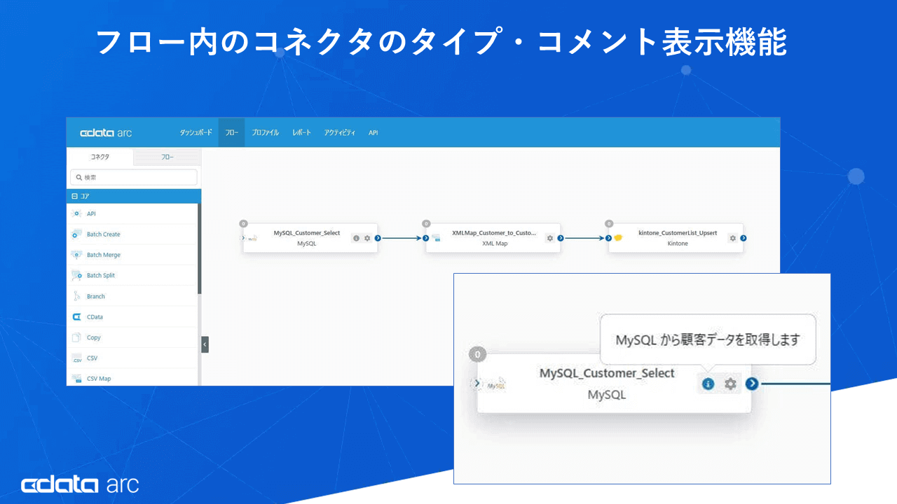Select the API connector icon in sidebar

(77, 213)
